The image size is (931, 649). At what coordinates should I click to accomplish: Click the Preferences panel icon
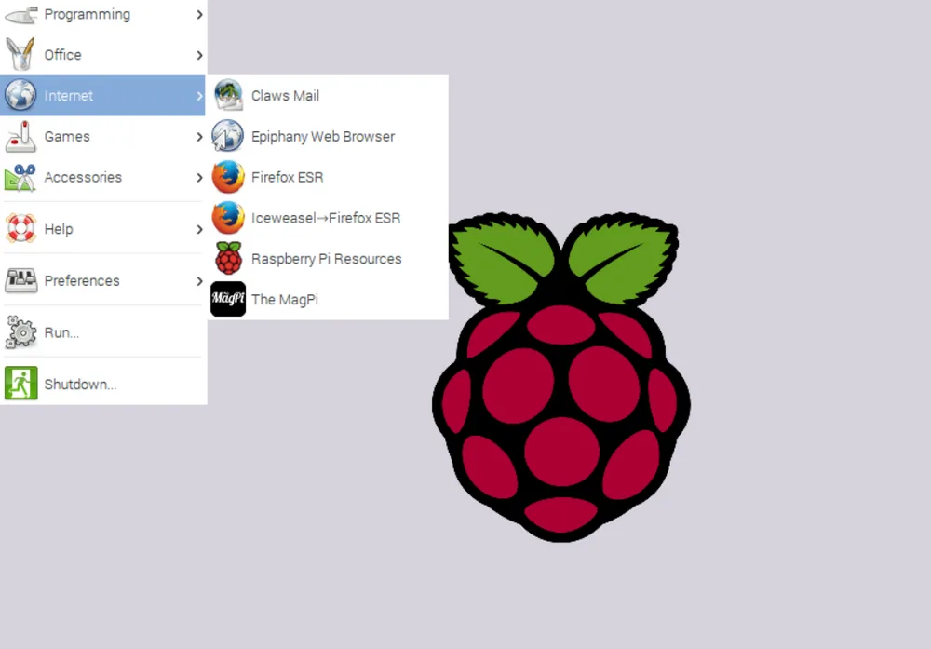point(20,280)
